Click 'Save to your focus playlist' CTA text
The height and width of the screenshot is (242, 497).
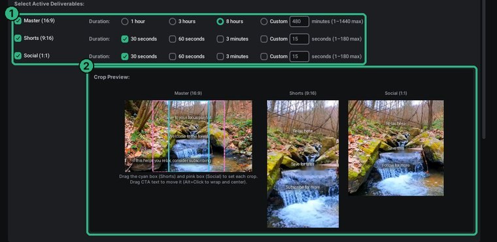pos(188,117)
